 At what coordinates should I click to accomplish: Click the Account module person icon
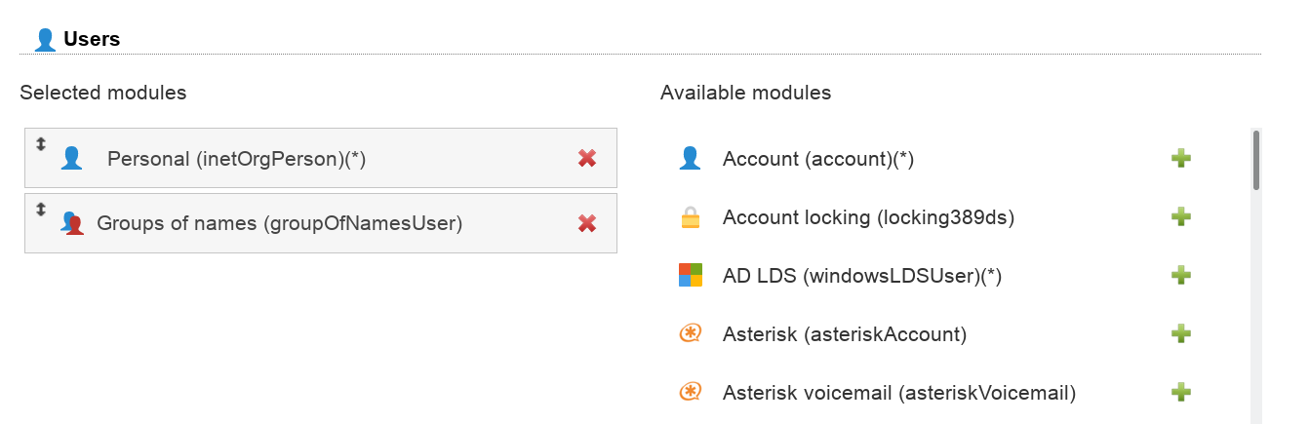(x=691, y=159)
